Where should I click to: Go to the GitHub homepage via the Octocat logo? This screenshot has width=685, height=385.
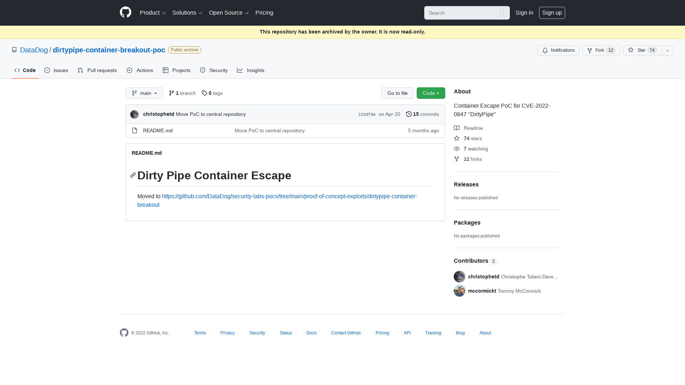click(x=126, y=12)
